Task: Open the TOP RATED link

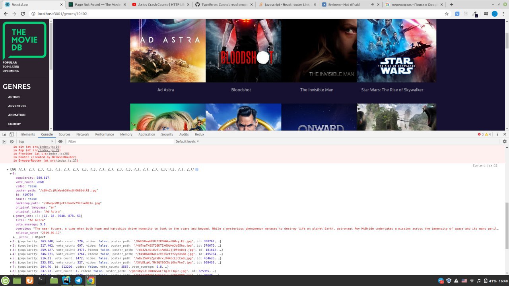Action: (x=11, y=67)
